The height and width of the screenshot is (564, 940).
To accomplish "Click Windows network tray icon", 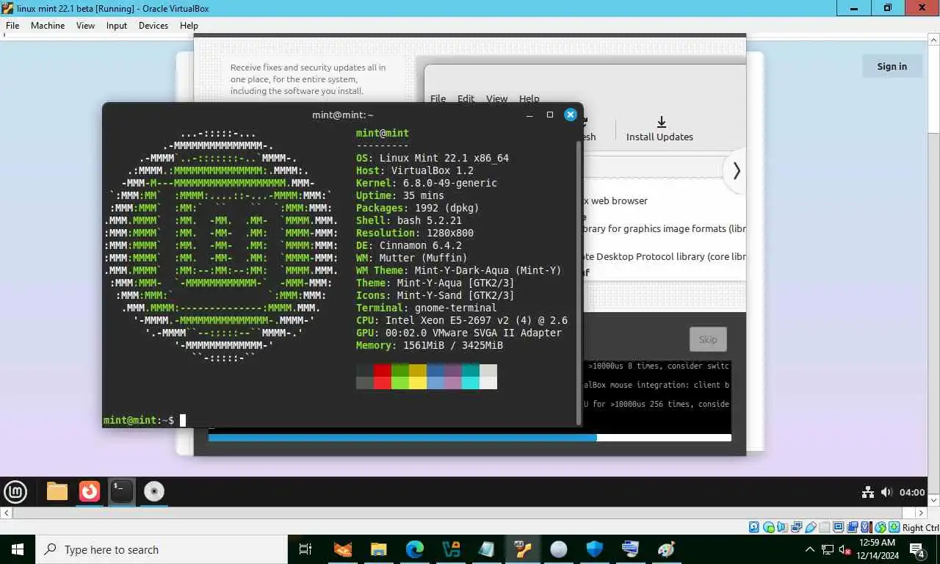I will [828, 549].
